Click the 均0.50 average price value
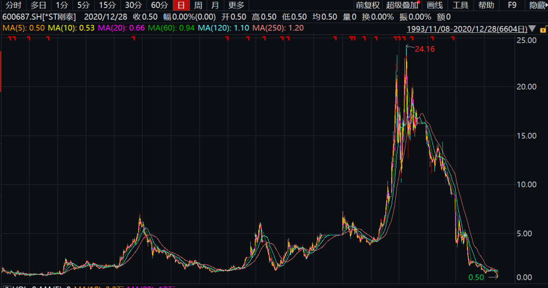Image resolution: width=548 pixels, height=288 pixels. click(325, 17)
